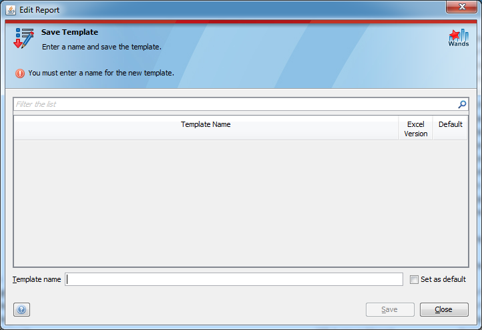Close the Edit Report window with X
Screen dimensions: 482x330
tap(462, 7)
